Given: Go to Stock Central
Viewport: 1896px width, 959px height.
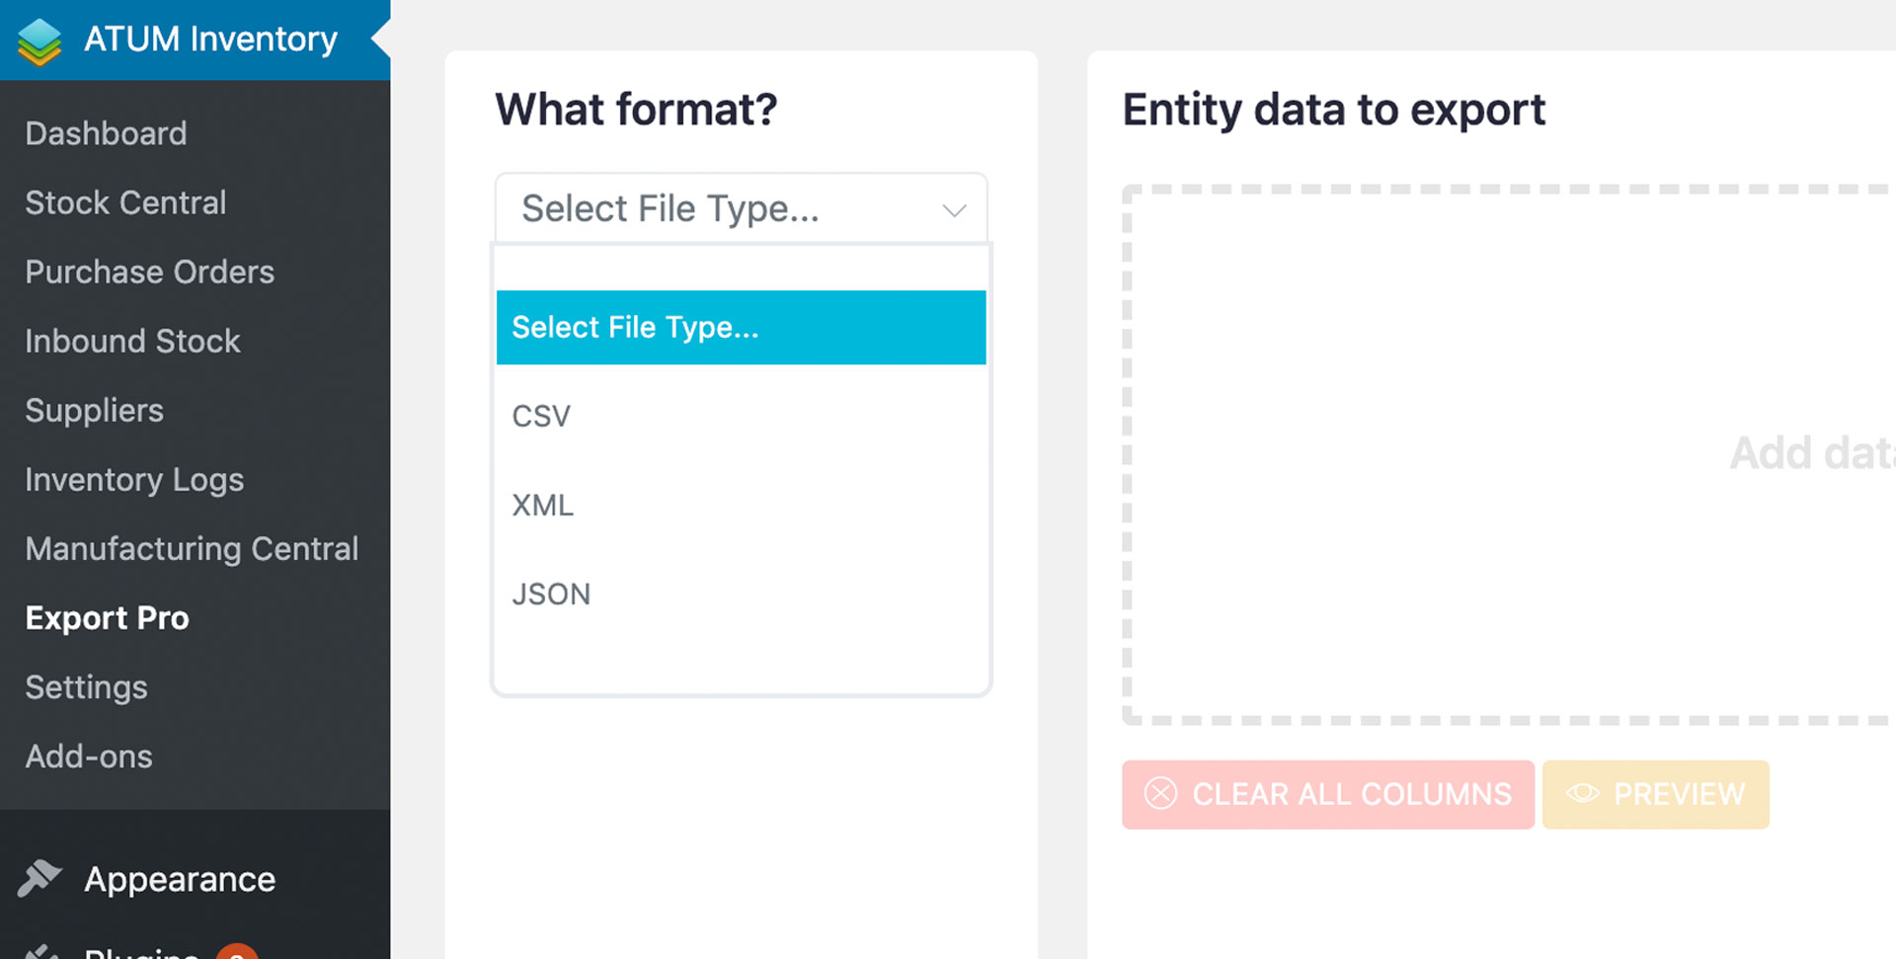Looking at the screenshot, I should [x=125, y=202].
